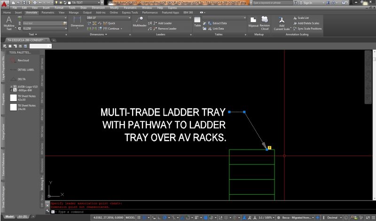Click the Dimension tool icon
This screenshot has height=221, width=376.
[77, 23]
